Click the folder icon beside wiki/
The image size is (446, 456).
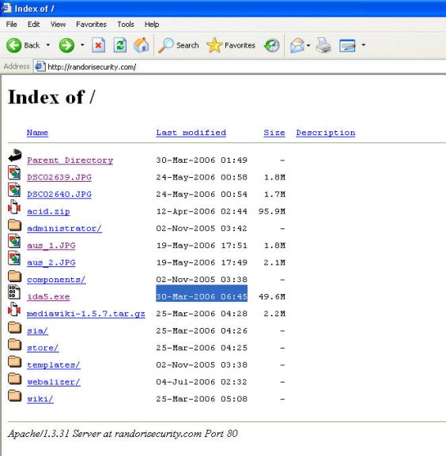[14, 395]
